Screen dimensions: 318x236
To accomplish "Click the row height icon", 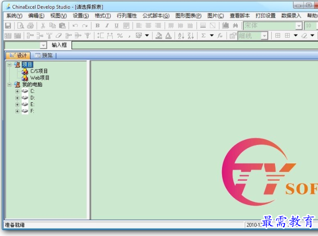I will (x=101, y=36).
